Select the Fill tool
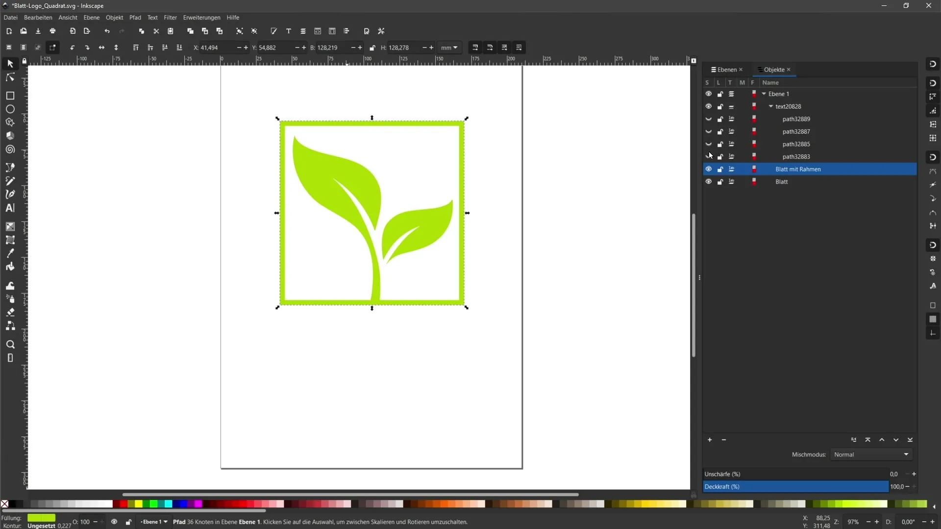This screenshot has height=529, width=941. (x=10, y=267)
